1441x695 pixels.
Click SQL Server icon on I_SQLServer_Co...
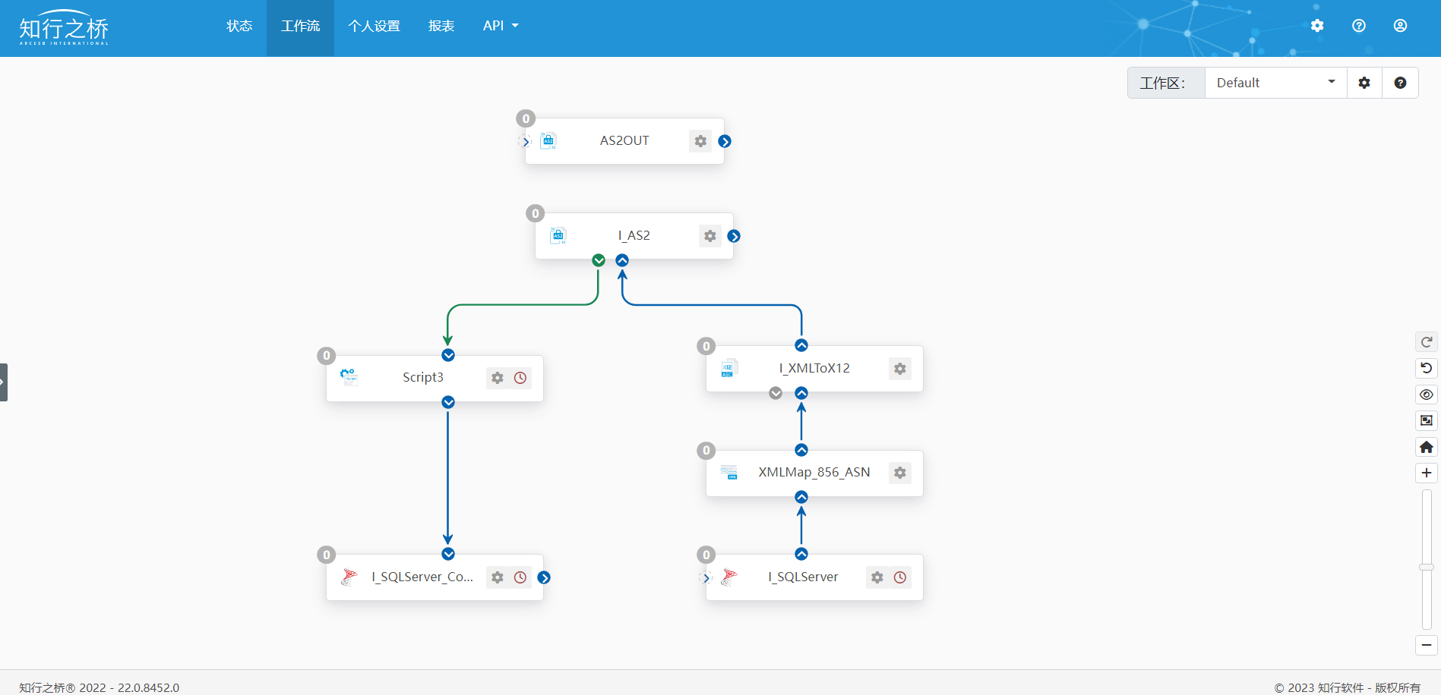(x=349, y=577)
